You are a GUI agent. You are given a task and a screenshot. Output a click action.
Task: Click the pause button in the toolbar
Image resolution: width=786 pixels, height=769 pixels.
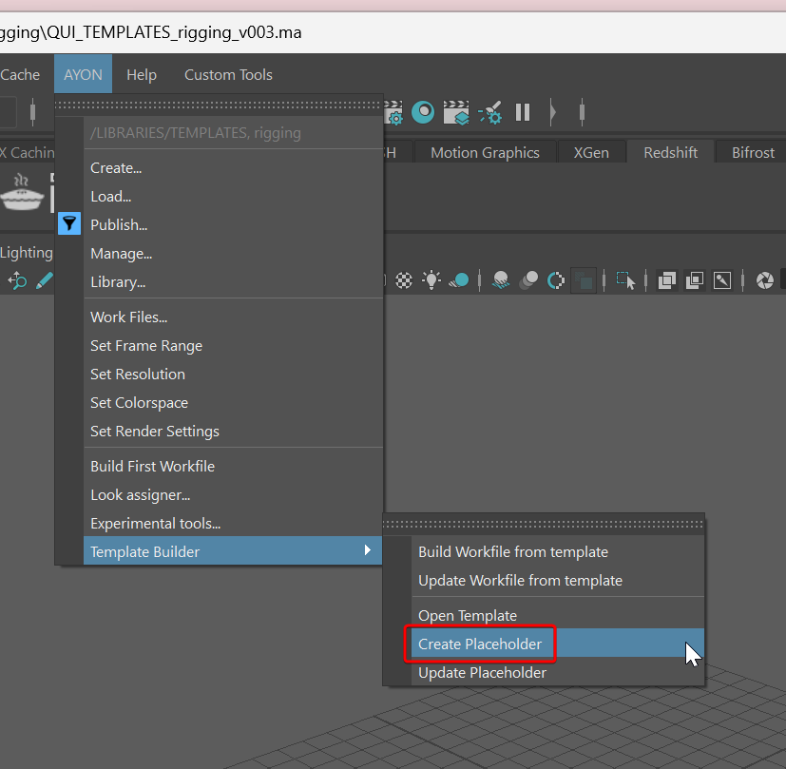523,113
